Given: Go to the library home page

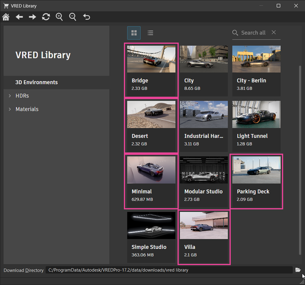Looking at the screenshot, I should [6, 17].
